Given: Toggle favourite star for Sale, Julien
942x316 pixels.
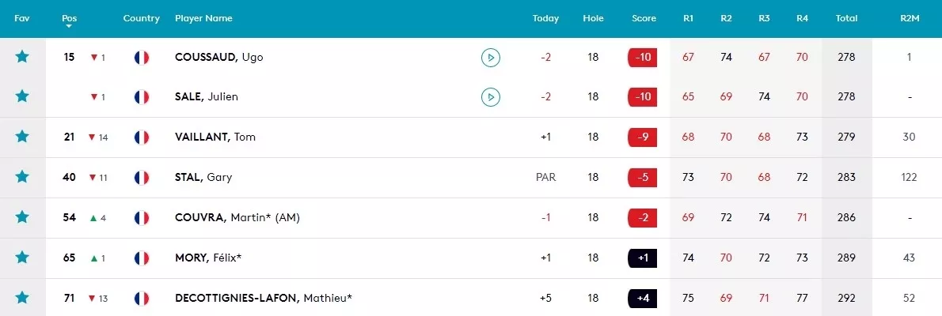Looking at the screenshot, I should pyautogui.click(x=22, y=96).
